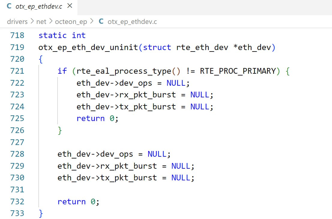Click NULL on line 724
332x219 pixels.
coord(200,107)
